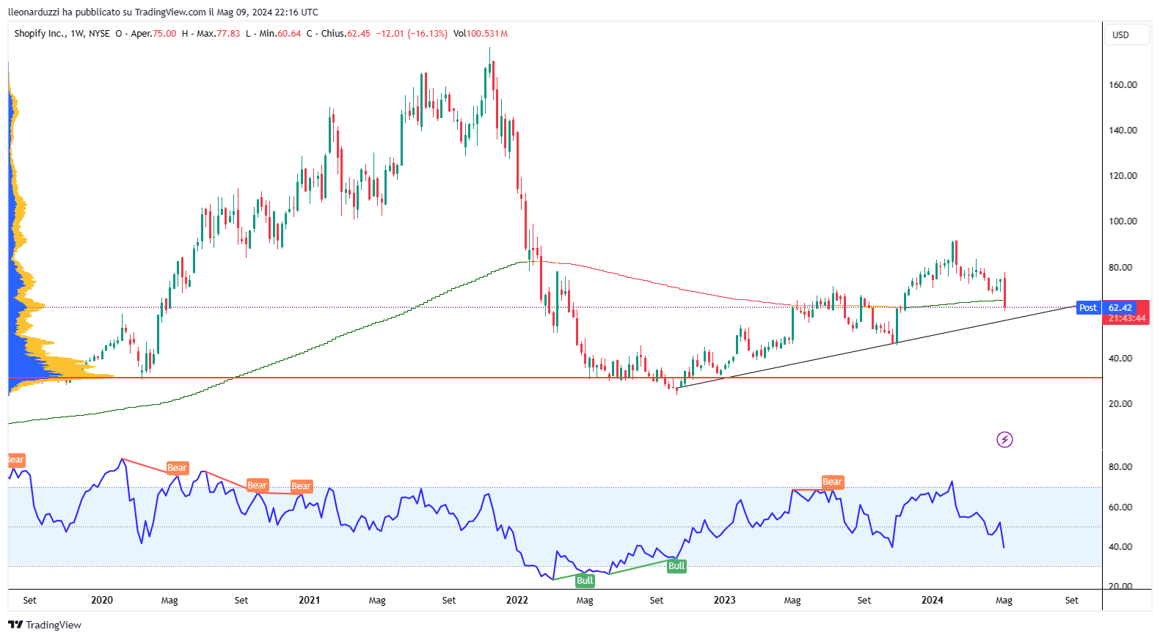
Task: Click the 21:43:44 countdown timer label
Action: (x=1126, y=318)
